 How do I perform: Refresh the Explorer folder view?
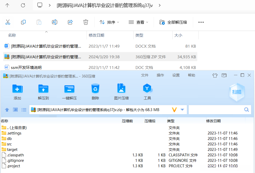(23, 5)
